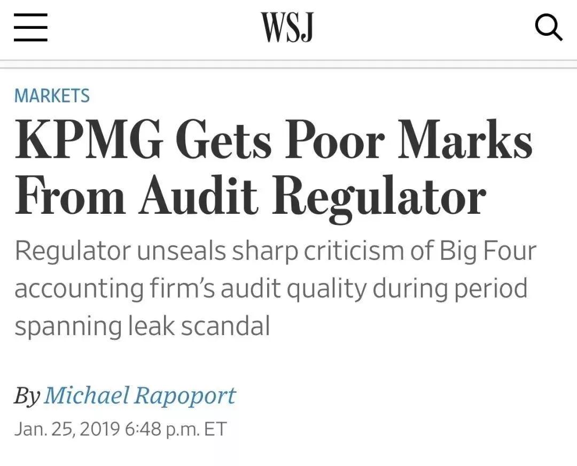
Task: Click the Jan. 25, 2019 timestamp
Action: [67, 429]
